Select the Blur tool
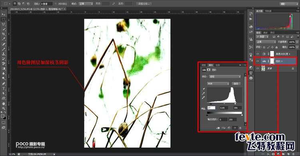Viewport: 300px width, 156px height. [4, 74]
